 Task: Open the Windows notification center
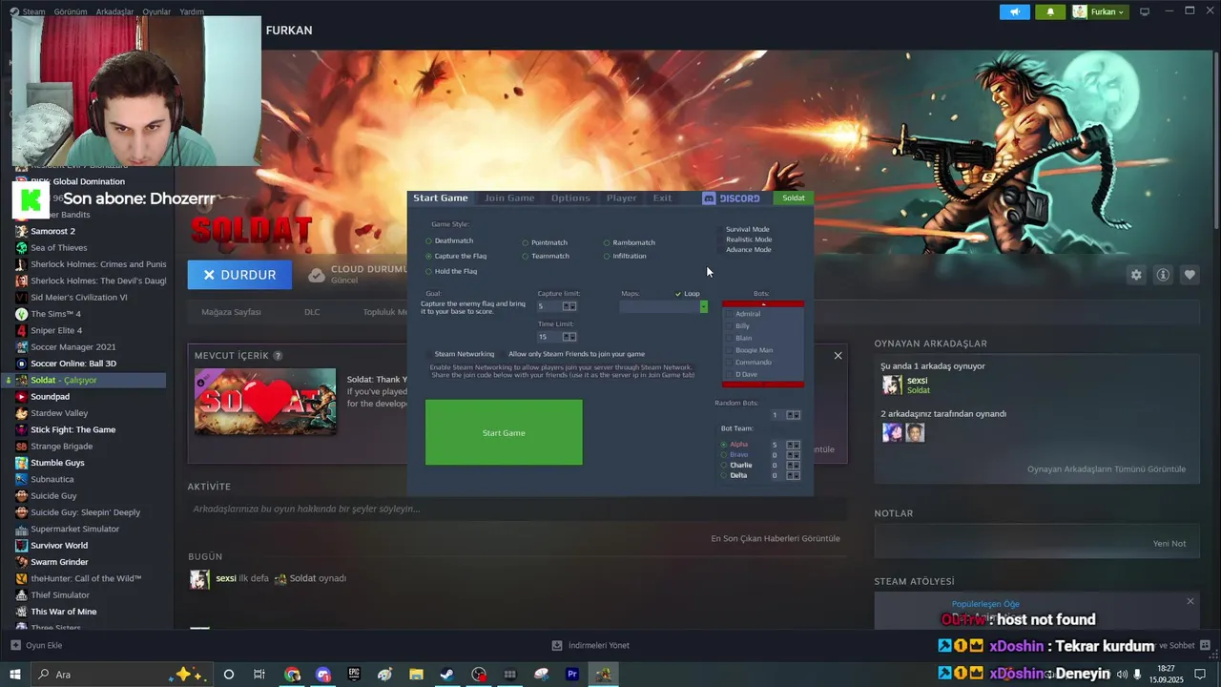click(x=1200, y=675)
